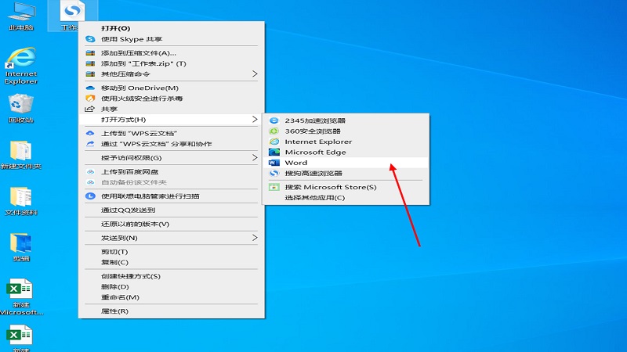Open the 此电脑 desktop icon
This screenshot has width=627, height=352.
pos(21,16)
